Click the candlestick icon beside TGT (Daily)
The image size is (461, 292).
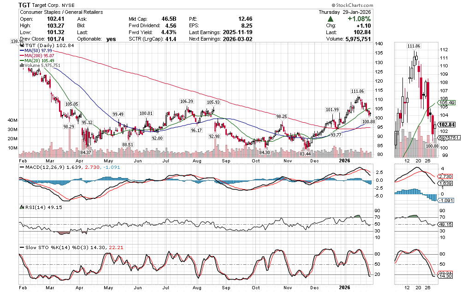tap(21, 45)
